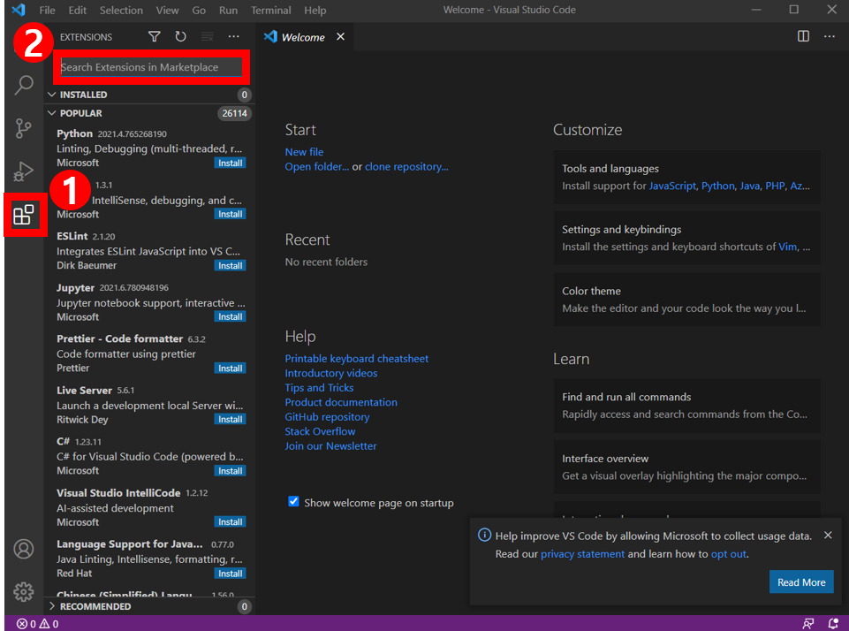This screenshot has height=631, width=849.
Task: Click the New file link
Action: pyautogui.click(x=304, y=152)
